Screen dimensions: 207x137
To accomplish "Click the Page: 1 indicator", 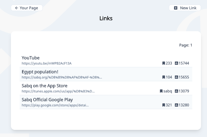I will click(185, 45).
